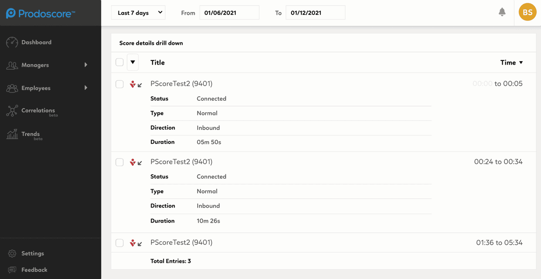Click red call icon of 00:00 to 00:05 entry
Screen dimensions: 541x279
133,84
